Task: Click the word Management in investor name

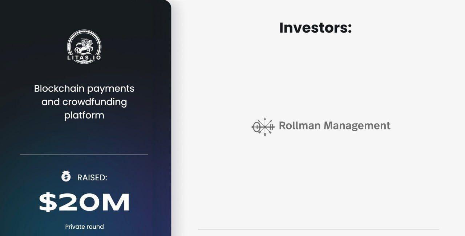Action: [357, 126]
